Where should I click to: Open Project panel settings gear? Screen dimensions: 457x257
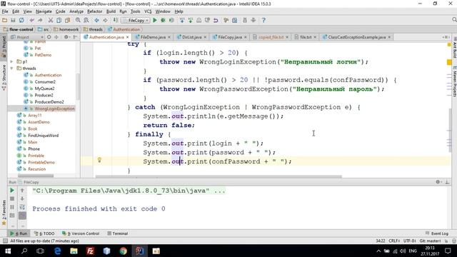click(66, 37)
